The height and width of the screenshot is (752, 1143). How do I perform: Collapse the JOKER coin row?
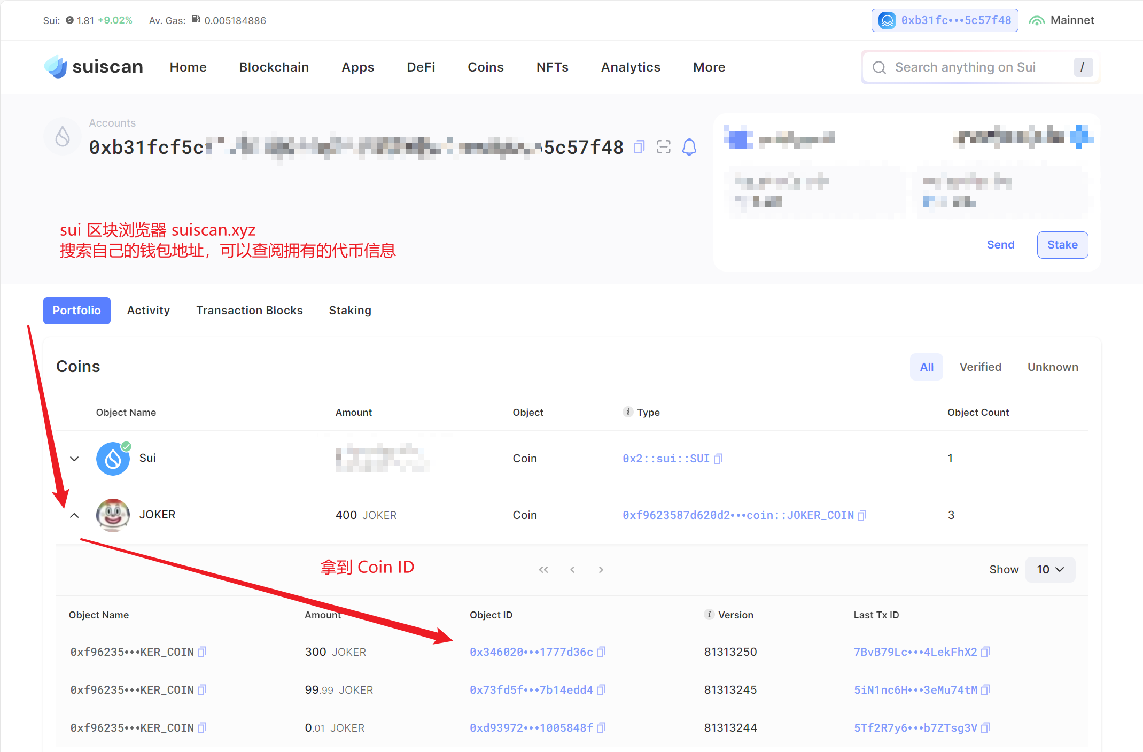click(74, 515)
